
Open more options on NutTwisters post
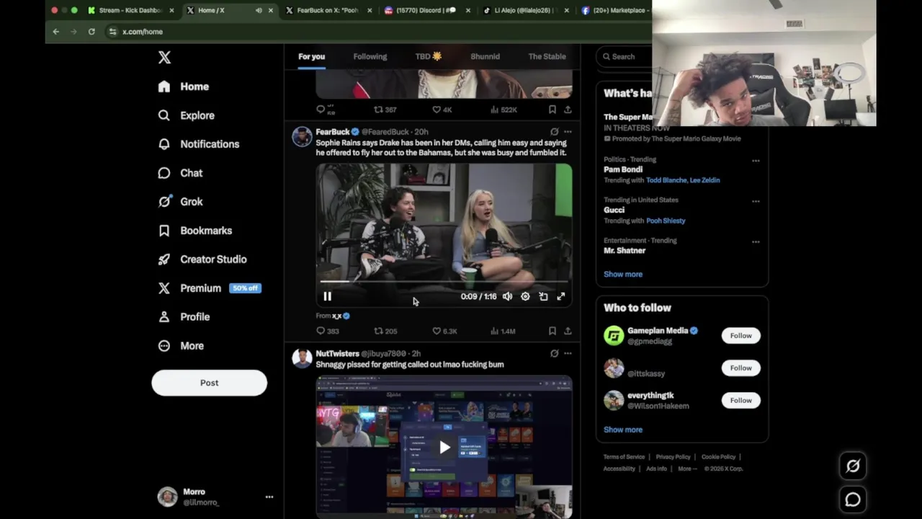568,353
